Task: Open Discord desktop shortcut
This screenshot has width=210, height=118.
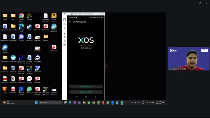Action: (x=21, y=38)
